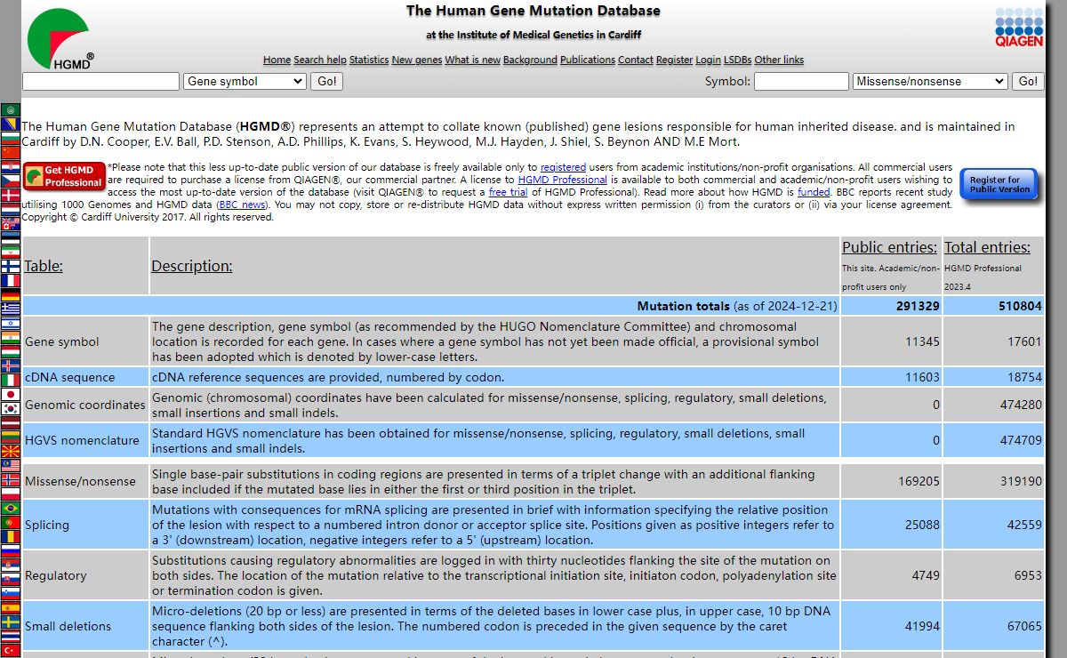Viewport: 1067px width, 658px height.
Task: Open the Statistics navigation link
Action: 369,60
